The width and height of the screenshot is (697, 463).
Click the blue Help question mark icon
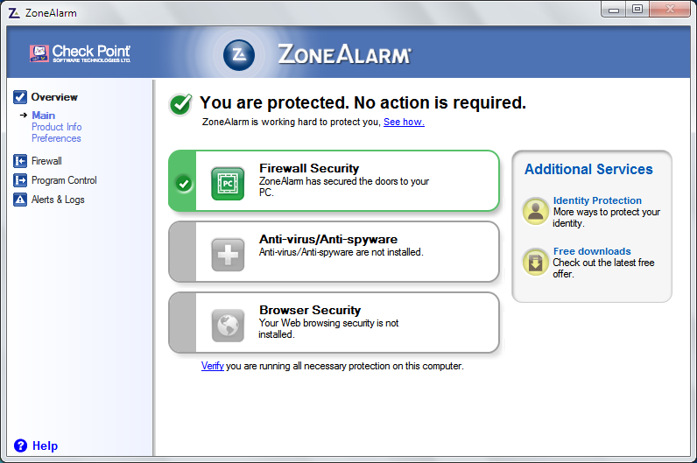[x=21, y=445]
